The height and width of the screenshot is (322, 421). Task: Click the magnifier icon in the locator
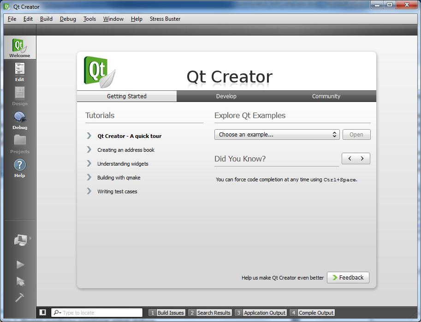[x=57, y=312]
